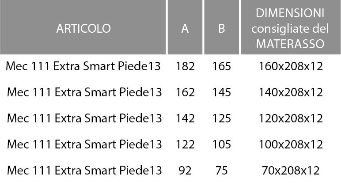Click the DIMENSIONI consigliate del MATERASSO header
The width and height of the screenshot is (341, 186).
click(290, 29)
